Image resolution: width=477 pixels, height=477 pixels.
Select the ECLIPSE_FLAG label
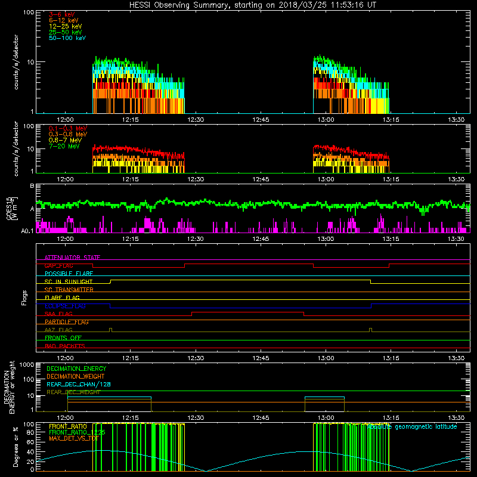[65, 306]
